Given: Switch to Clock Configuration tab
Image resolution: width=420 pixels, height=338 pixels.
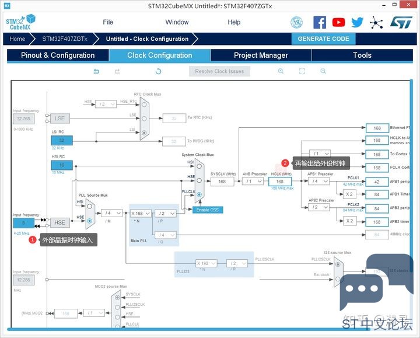Looking at the screenshot, I should pyautogui.click(x=160, y=55).
